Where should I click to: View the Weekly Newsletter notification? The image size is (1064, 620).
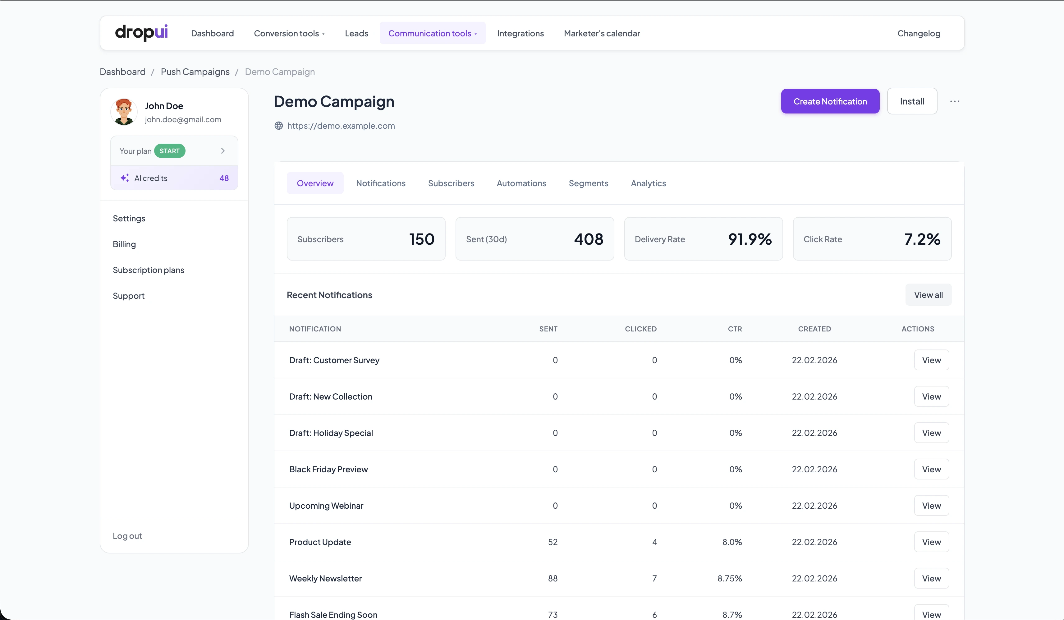[931, 578]
